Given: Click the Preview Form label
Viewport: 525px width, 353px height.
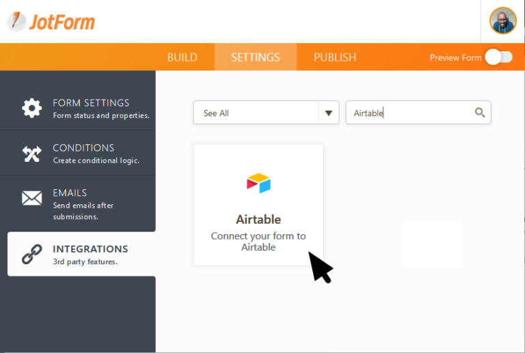Looking at the screenshot, I should point(455,57).
